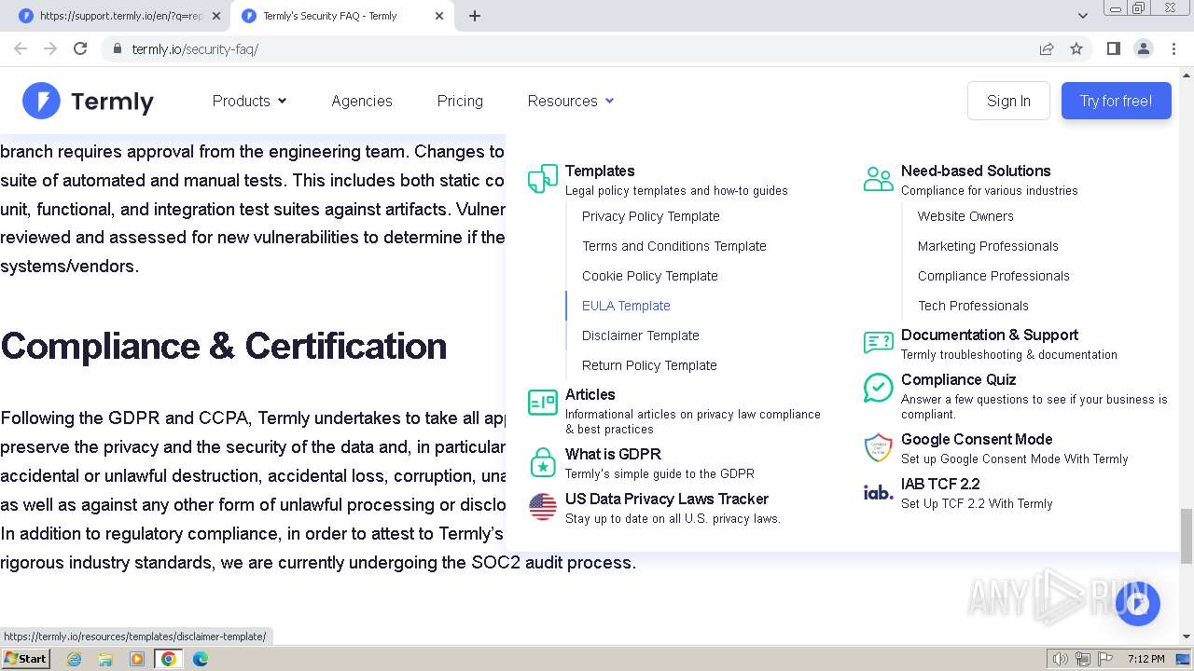Viewport: 1194px width, 671px height.
Task: Open the Chrome profile menu
Action: point(1144,48)
